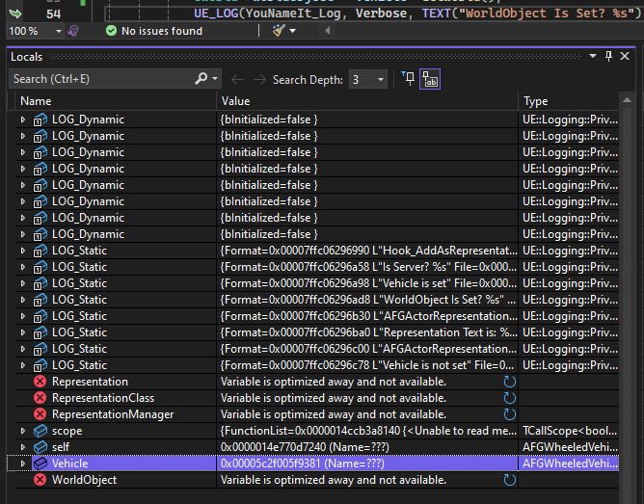Screen dimensions: 644x504
Task: Click the code cleanup broom icon
Action: (279, 31)
